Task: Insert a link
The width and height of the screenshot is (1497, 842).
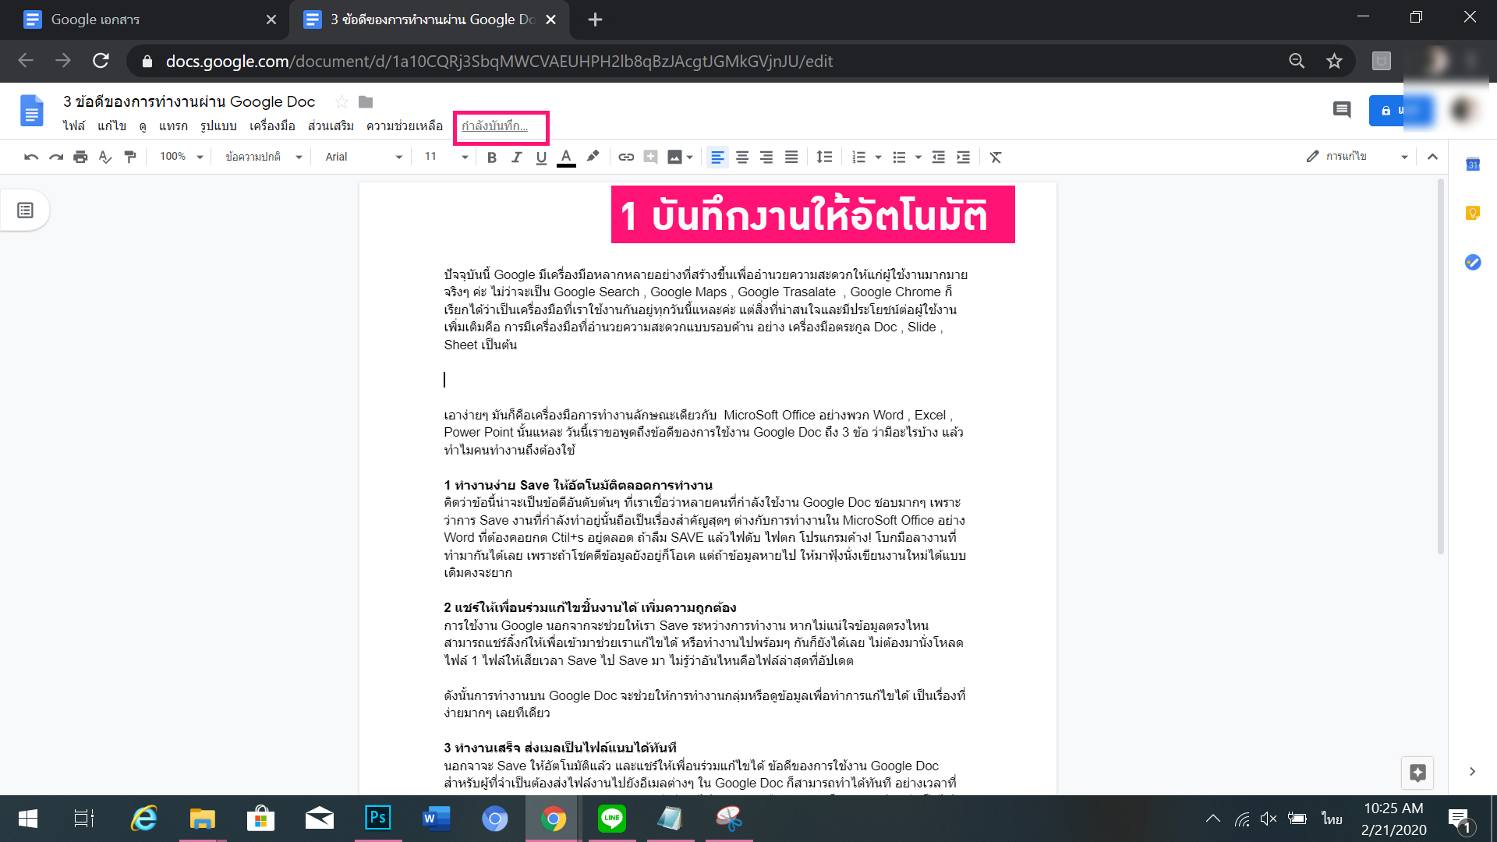Action: (x=626, y=157)
